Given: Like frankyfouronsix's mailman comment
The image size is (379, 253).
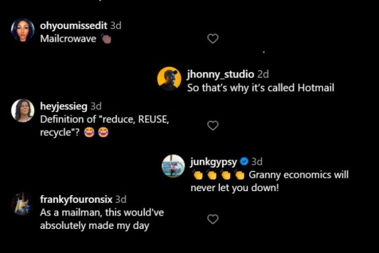Looking at the screenshot, I should coord(213,219).
